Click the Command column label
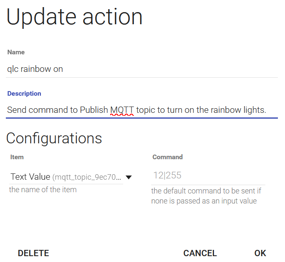The height and width of the screenshot is (262, 285). [167, 157]
